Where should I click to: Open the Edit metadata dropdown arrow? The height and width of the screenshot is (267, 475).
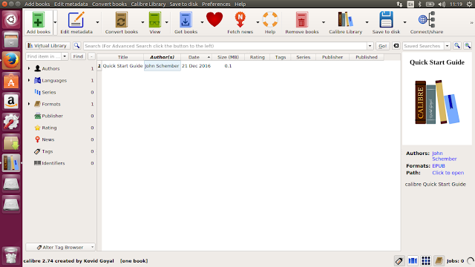pyautogui.click(x=97, y=22)
